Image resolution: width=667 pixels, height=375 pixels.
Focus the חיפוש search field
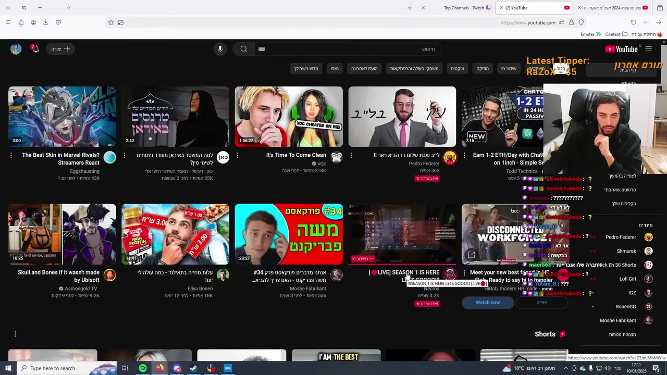click(x=347, y=49)
